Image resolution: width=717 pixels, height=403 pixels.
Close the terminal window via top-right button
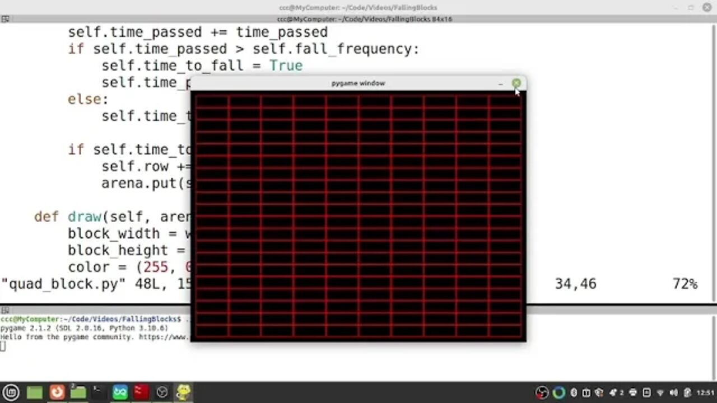707,7
